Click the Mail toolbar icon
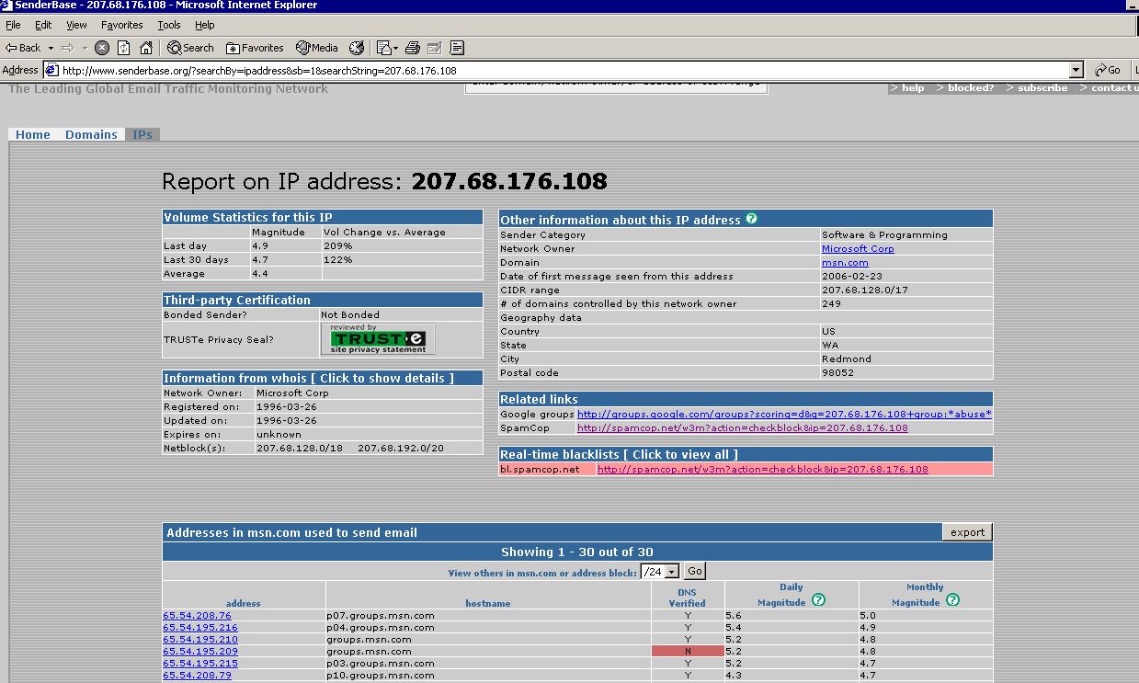The width and height of the screenshot is (1139, 683). [387, 48]
